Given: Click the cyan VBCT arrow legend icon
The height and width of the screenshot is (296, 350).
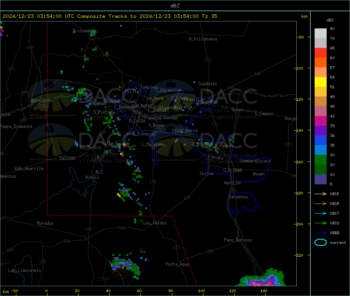Looking at the screenshot, I should tap(320, 213).
